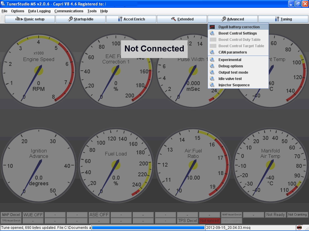Click the Engine Speed RPM gauge
This screenshot has width=309, height=231.
[x=39, y=71]
